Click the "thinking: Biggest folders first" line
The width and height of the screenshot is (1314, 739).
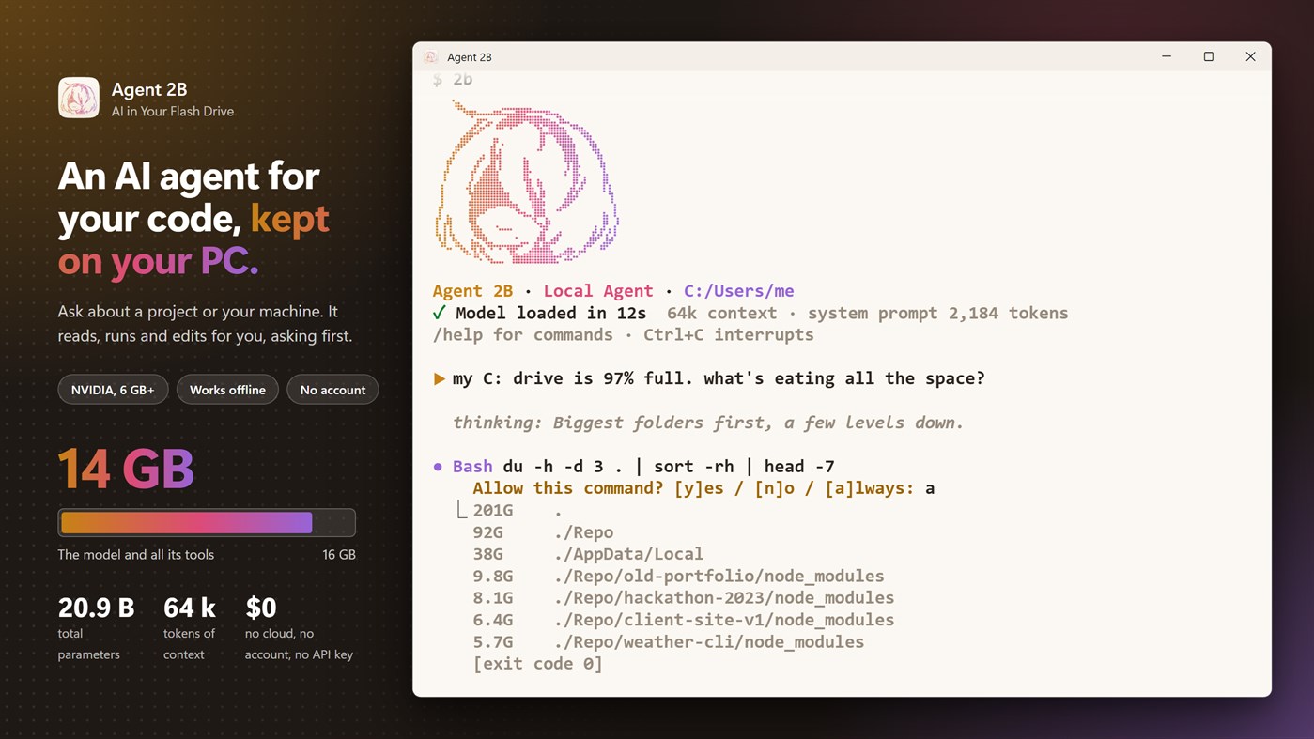tap(708, 423)
